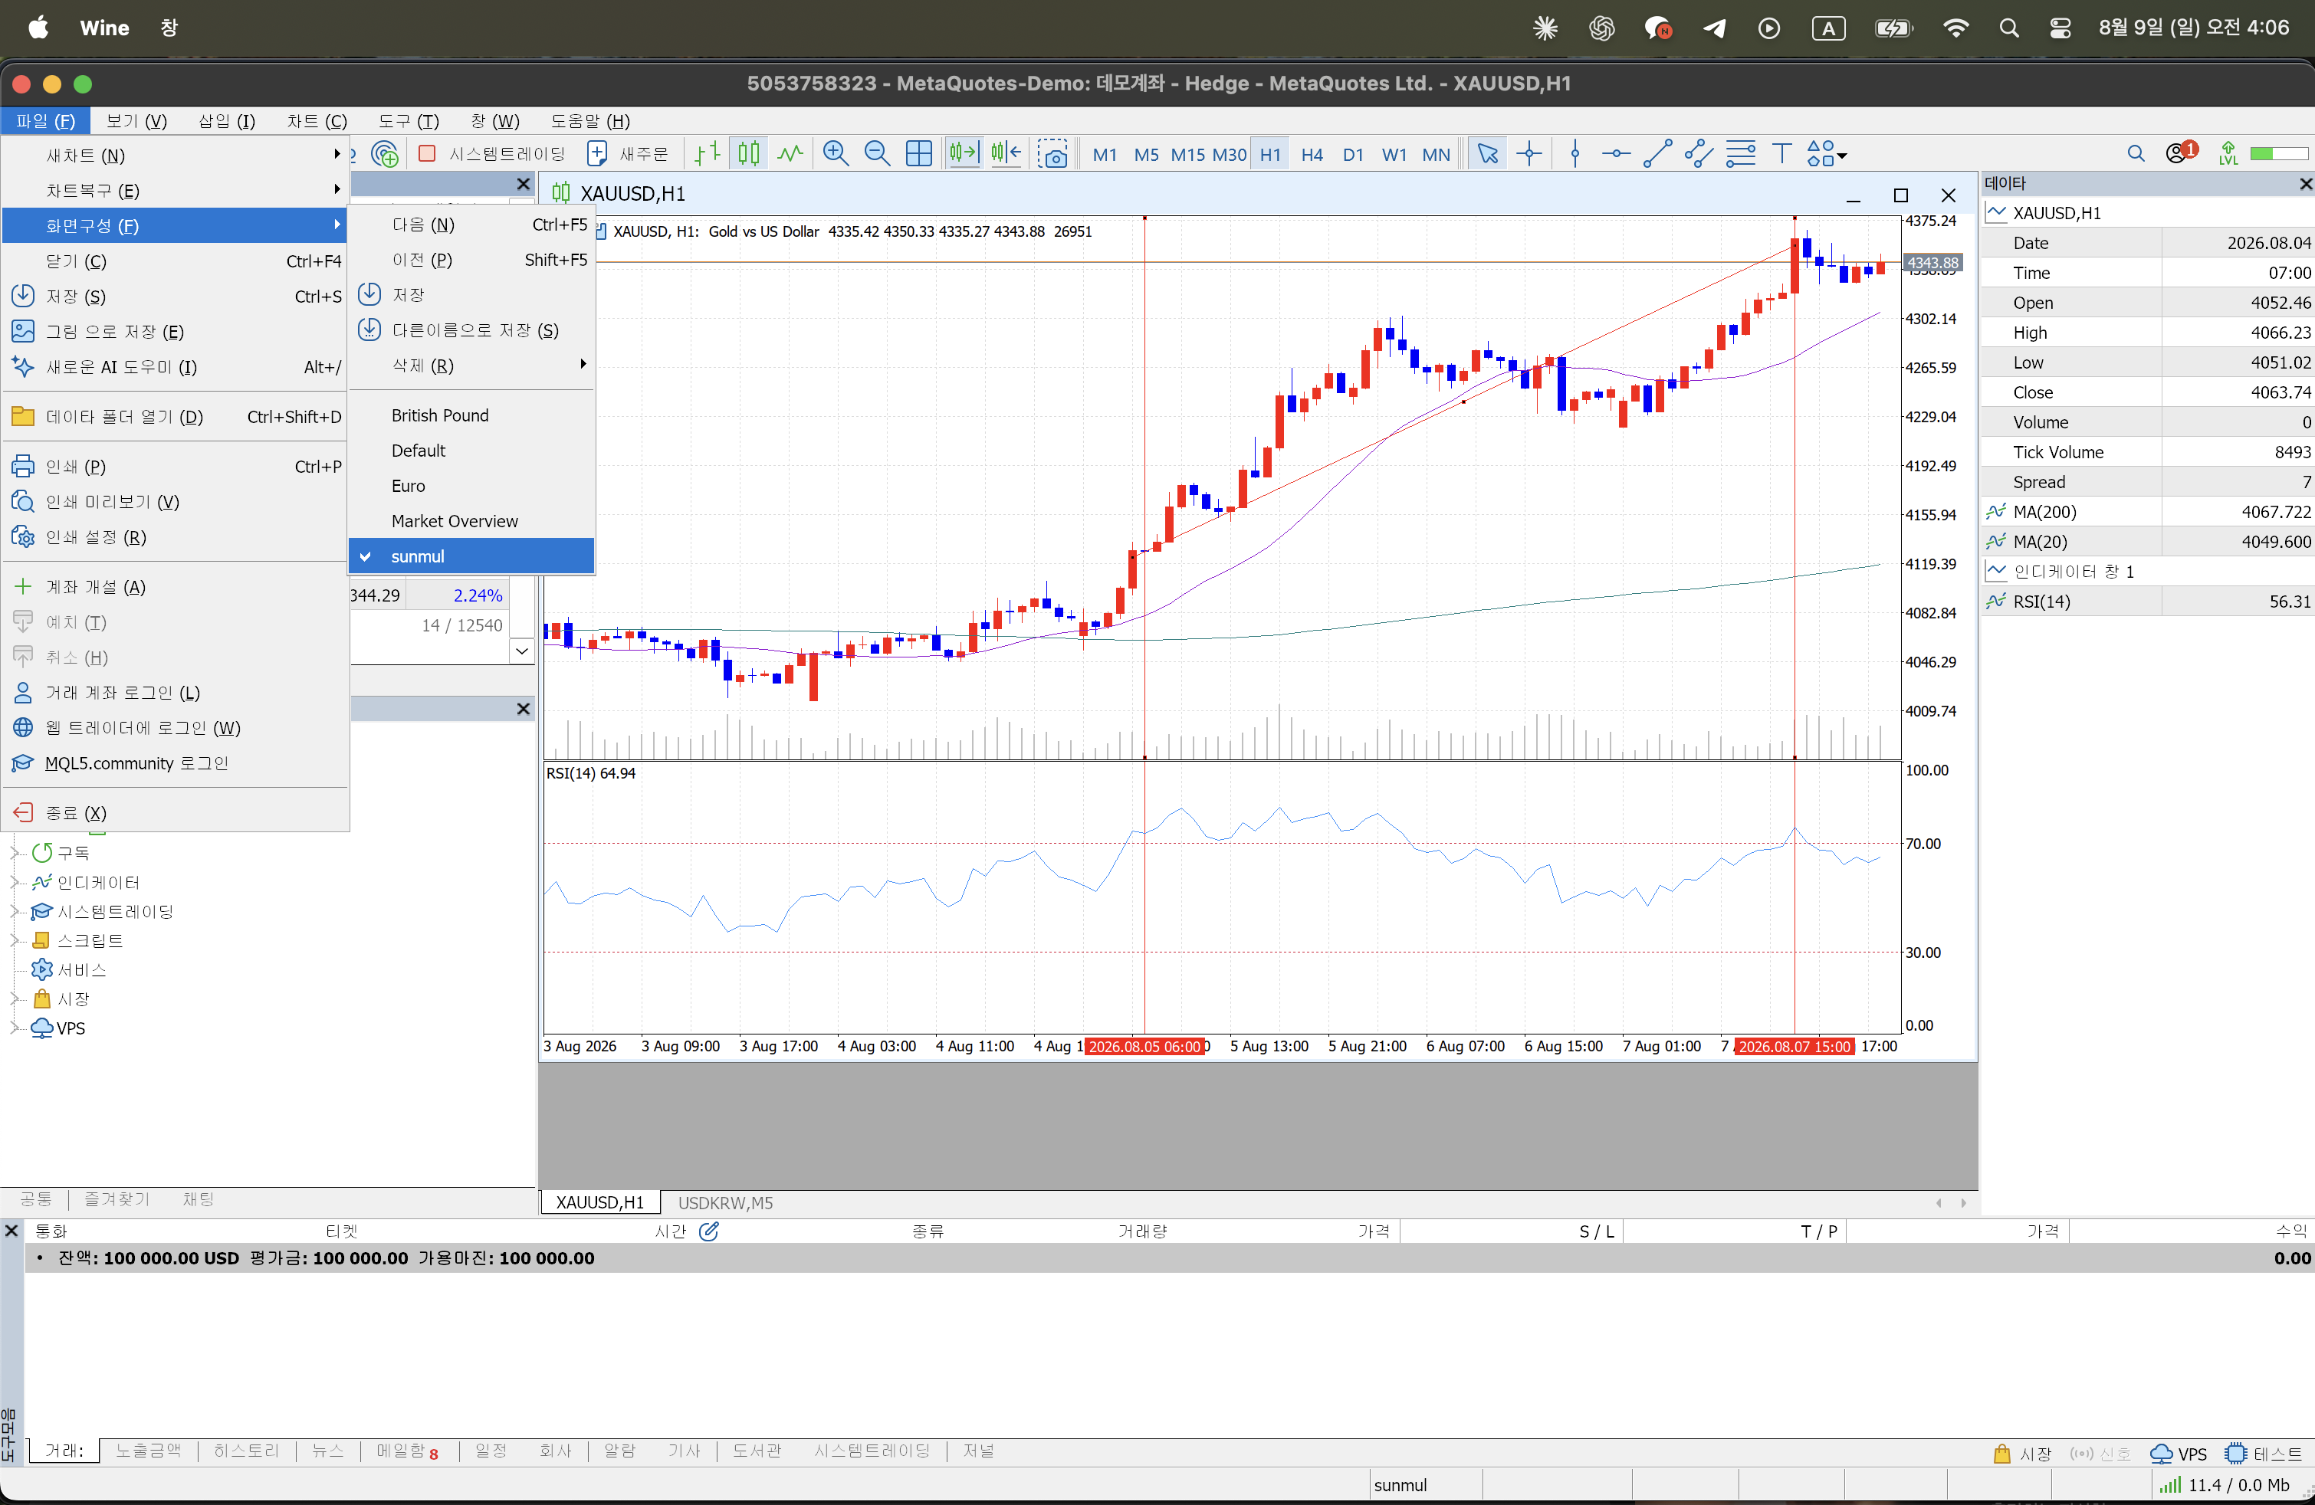This screenshot has height=1505, width=2315.
Task: Switch to the USDKRW,M5 chart tab
Action: 724,1202
